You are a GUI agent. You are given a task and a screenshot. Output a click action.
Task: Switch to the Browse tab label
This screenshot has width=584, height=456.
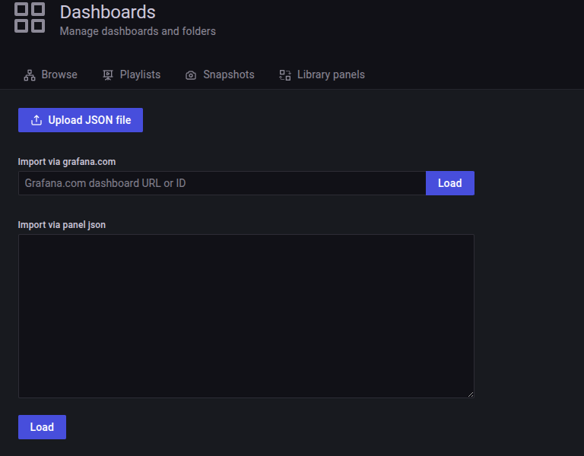(59, 74)
